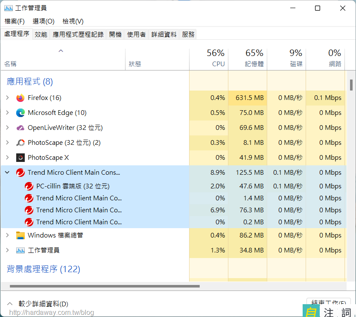Sort by the 狀態 column header

click(157, 59)
